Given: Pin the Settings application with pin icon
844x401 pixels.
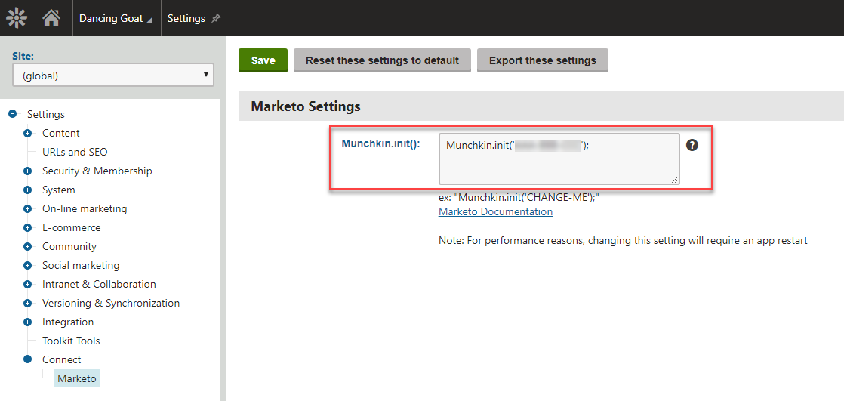Looking at the screenshot, I should (216, 18).
